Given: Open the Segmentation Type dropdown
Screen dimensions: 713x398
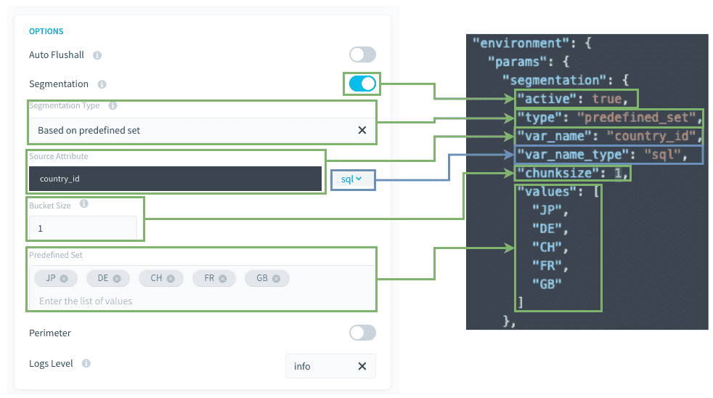Looking at the screenshot, I should (x=203, y=130).
